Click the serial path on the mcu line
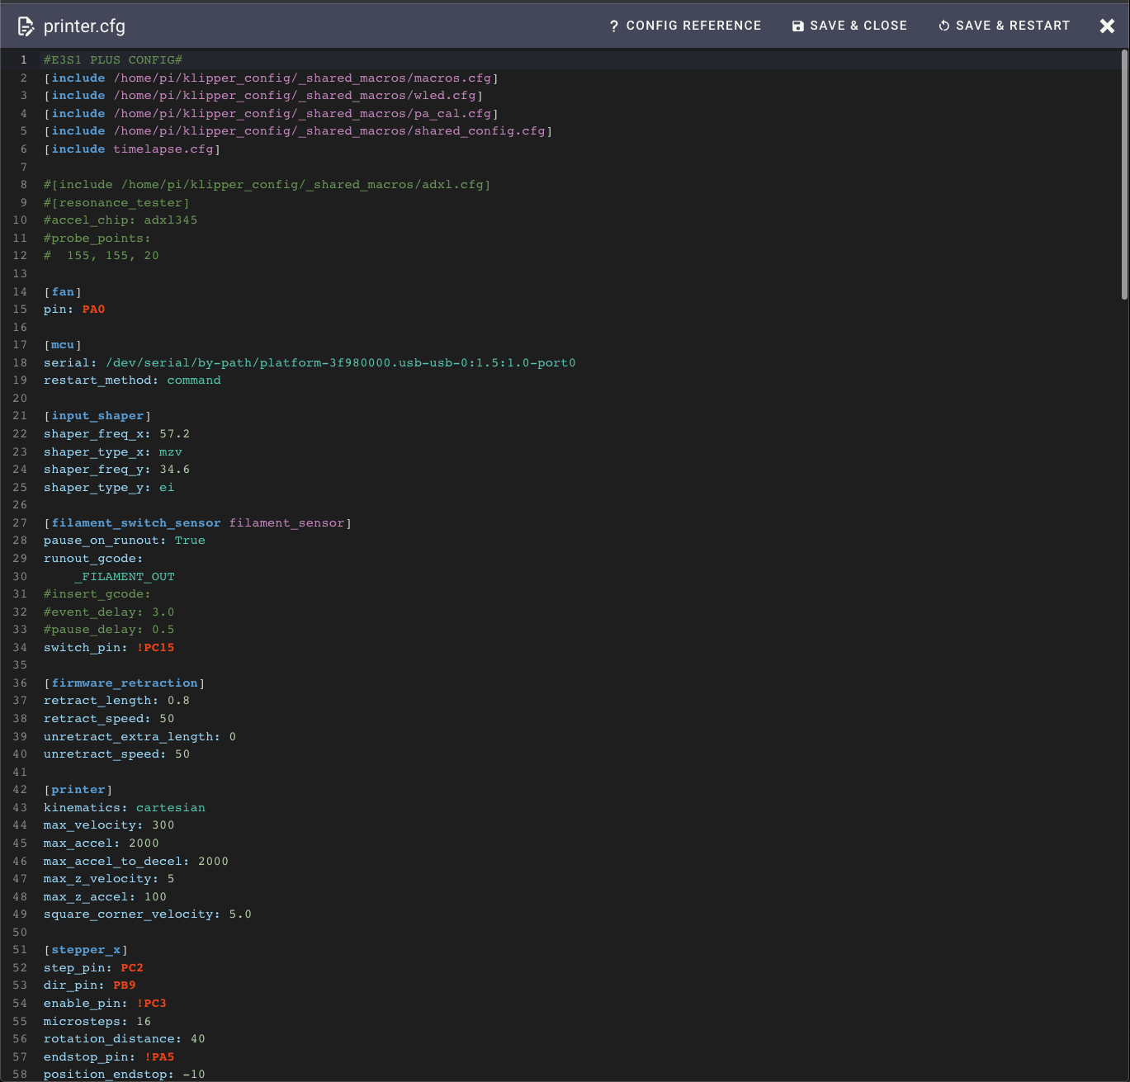The image size is (1130, 1082). point(340,362)
